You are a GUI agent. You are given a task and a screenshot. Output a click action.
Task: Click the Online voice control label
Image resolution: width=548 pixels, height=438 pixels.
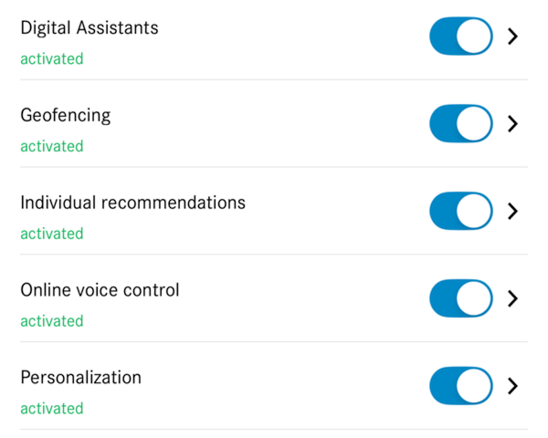point(100,290)
